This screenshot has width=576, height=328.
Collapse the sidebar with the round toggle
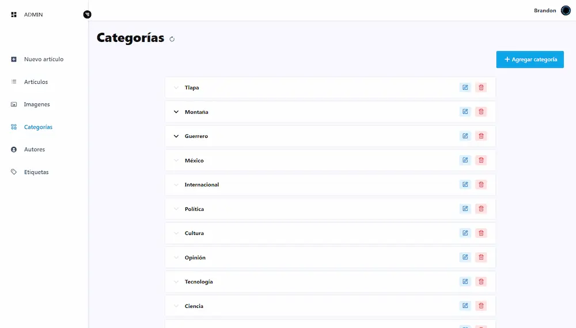[x=87, y=14]
